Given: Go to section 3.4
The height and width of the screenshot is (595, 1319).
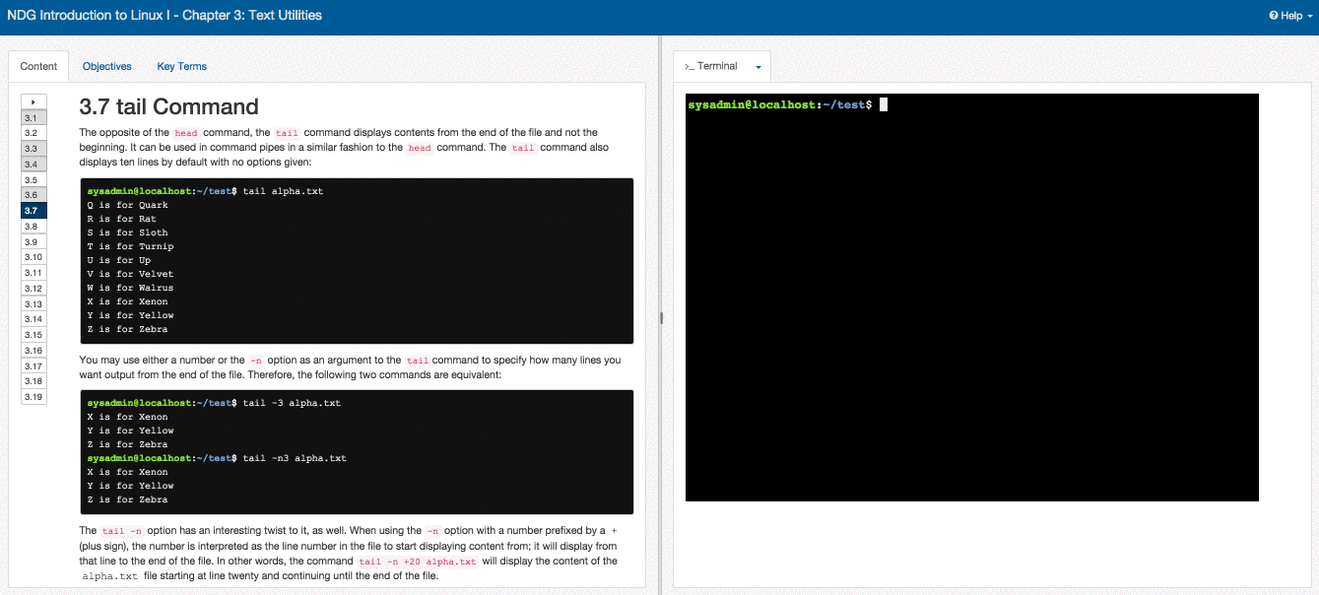Looking at the screenshot, I should pyautogui.click(x=33, y=164).
